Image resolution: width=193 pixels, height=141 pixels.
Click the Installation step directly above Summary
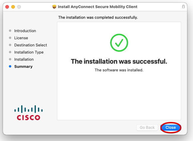[24, 59]
